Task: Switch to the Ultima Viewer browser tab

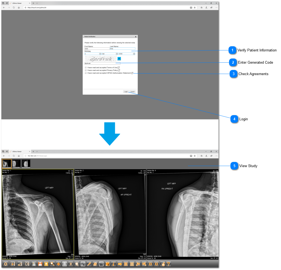Action: coord(17,3)
